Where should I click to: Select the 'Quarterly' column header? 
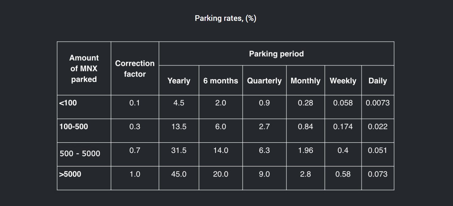point(264,81)
